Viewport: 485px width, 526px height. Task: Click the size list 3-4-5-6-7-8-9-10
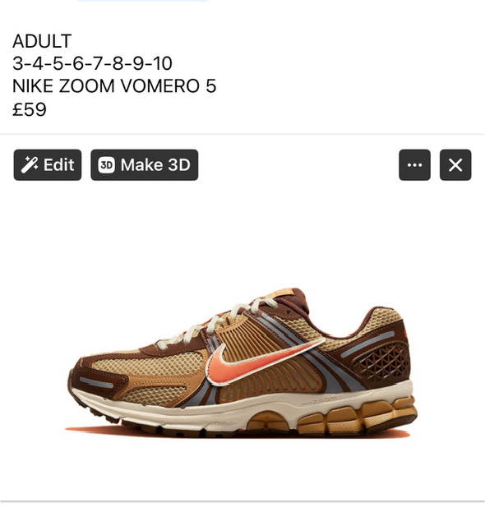pyautogui.click(x=92, y=63)
